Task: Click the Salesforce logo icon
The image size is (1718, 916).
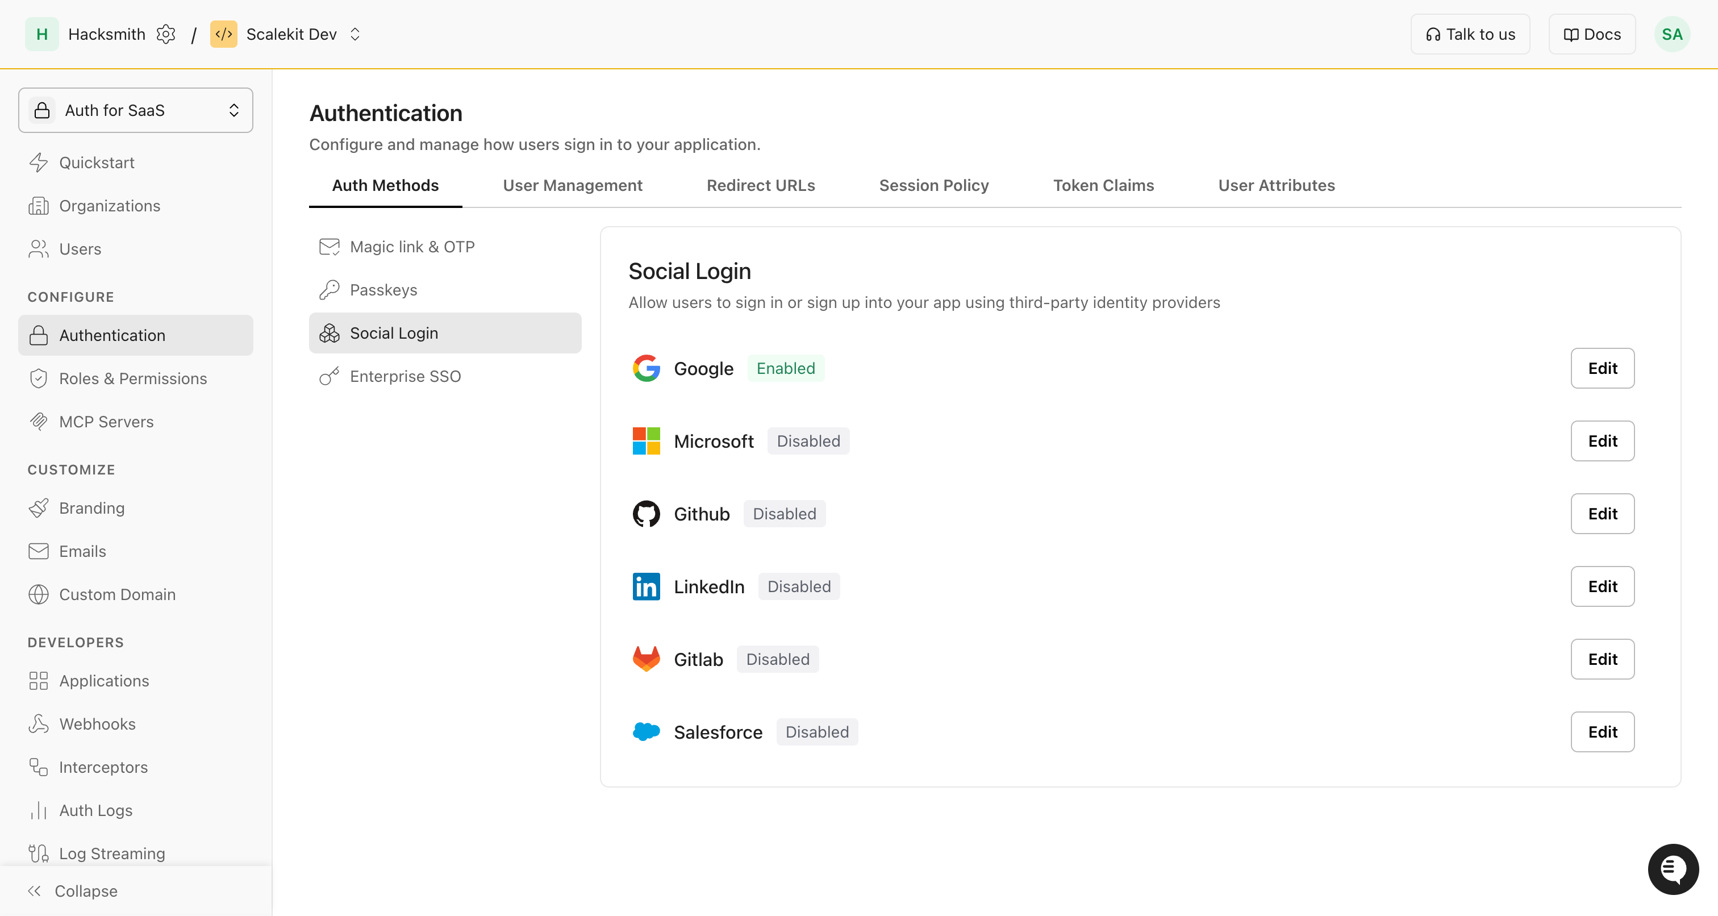Action: pyautogui.click(x=645, y=731)
